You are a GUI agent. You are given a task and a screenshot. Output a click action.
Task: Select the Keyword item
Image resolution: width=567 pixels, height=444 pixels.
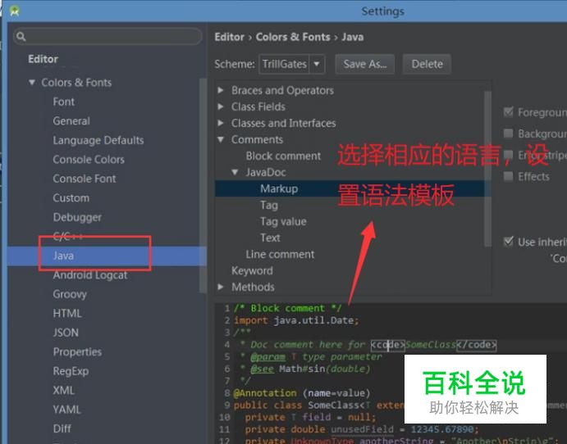pyautogui.click(x=252, y=270)
